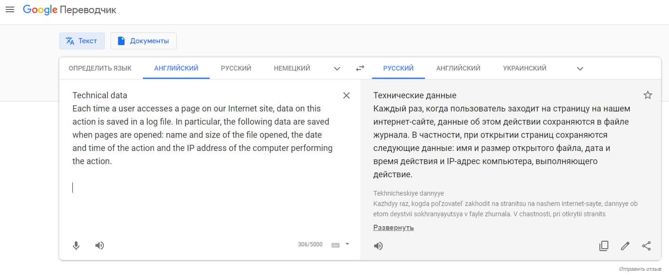Select Определить язык auto-detect tab

click(100, 68)
